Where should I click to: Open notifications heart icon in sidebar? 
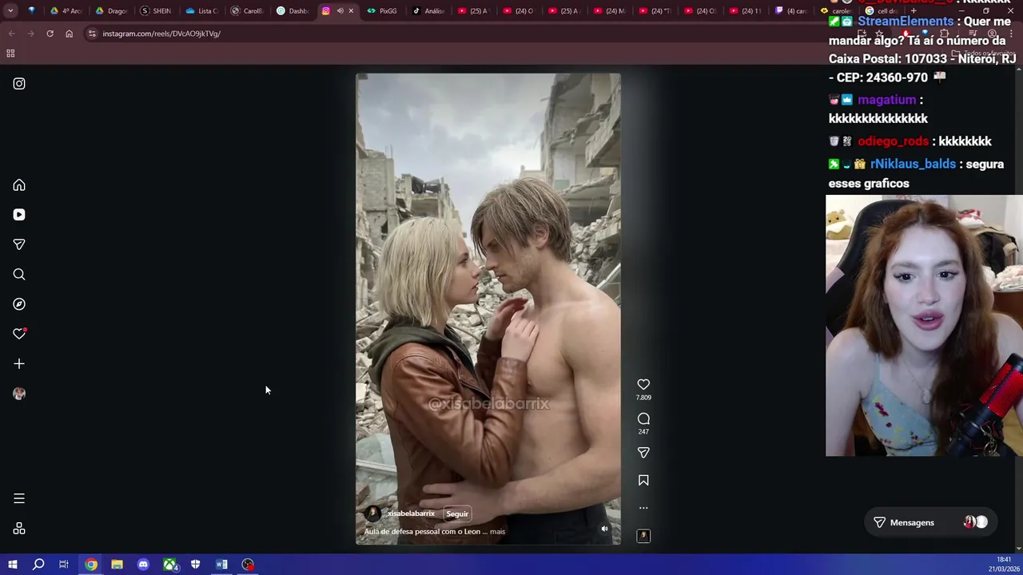(19, 334)
